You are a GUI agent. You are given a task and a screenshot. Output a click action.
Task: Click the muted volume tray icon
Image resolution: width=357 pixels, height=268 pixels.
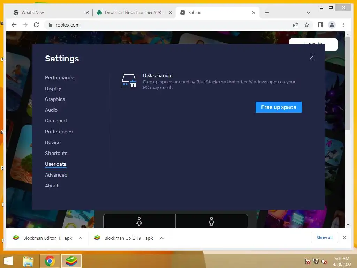(x=324, y=261)
